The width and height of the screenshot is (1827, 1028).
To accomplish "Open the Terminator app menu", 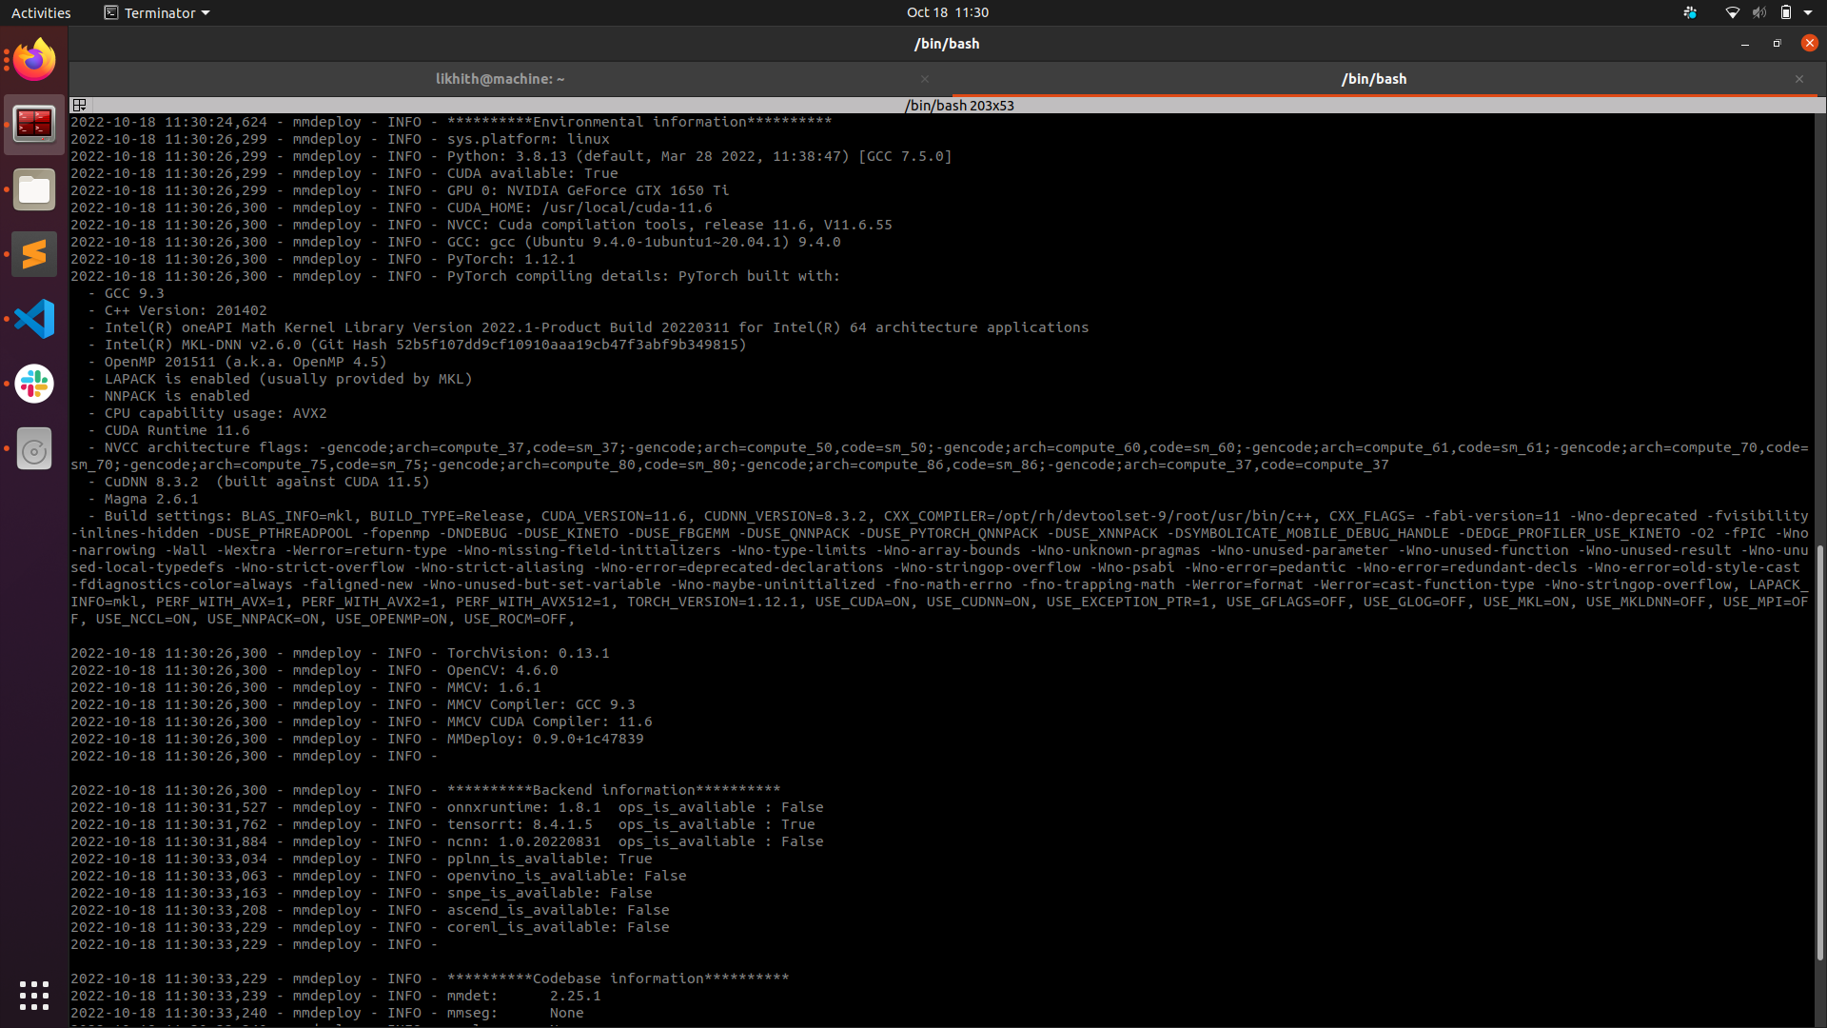I will pyautogui.click(x=157, y=12).
